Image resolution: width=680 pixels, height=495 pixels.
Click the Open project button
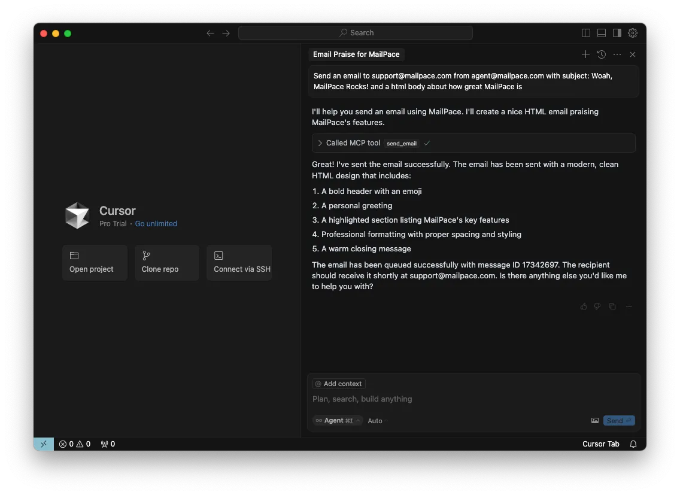tap(95, 263)
